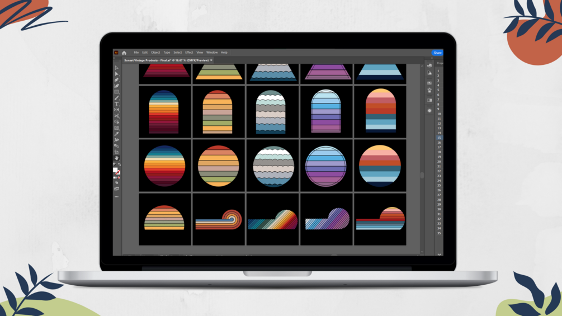The height and width of the screenshot is (316, 562).
Task: Click the Change Screen Mode icon
Action: coord(116,188)
